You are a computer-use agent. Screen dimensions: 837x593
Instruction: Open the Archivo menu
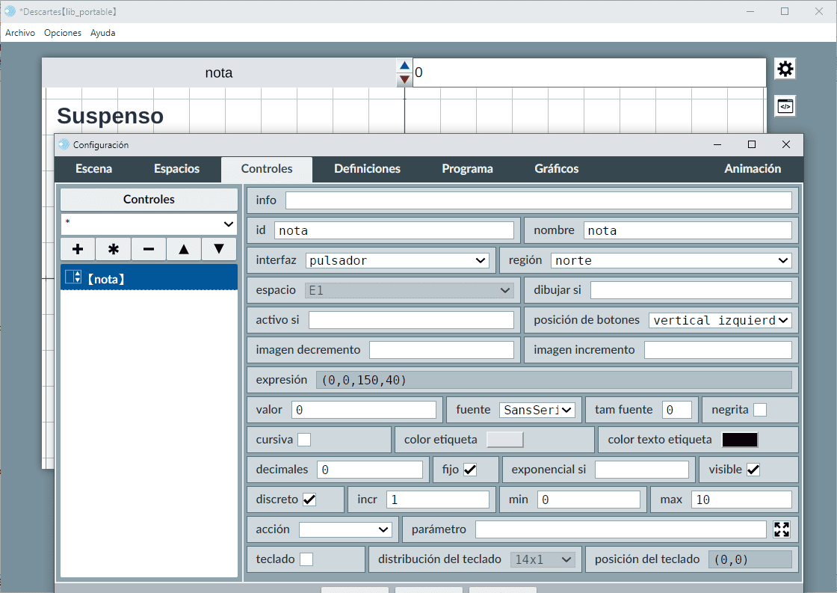coord(20,33)
